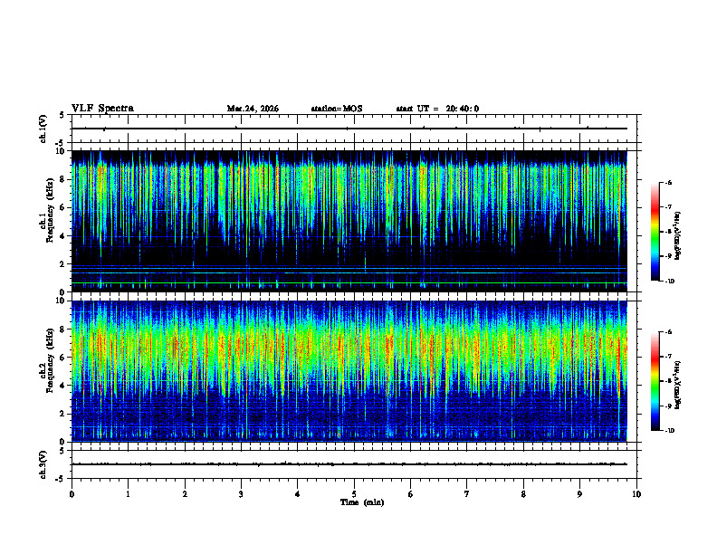Click the ch.3 waveform trace panel
Screen dimensions: 717x554
[x=354, y=464]
